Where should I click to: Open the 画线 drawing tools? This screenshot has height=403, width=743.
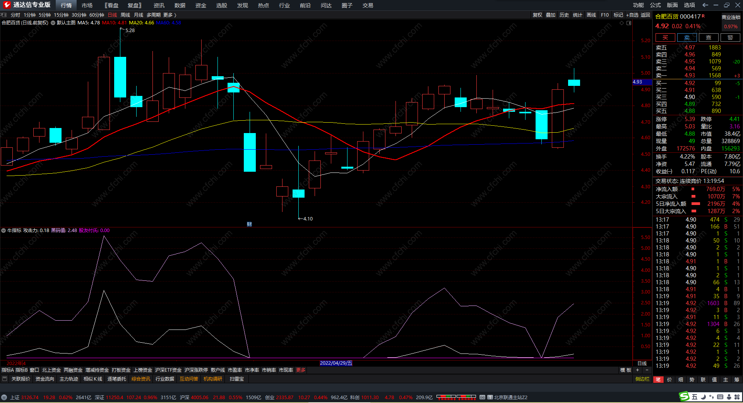coord(591,15)
